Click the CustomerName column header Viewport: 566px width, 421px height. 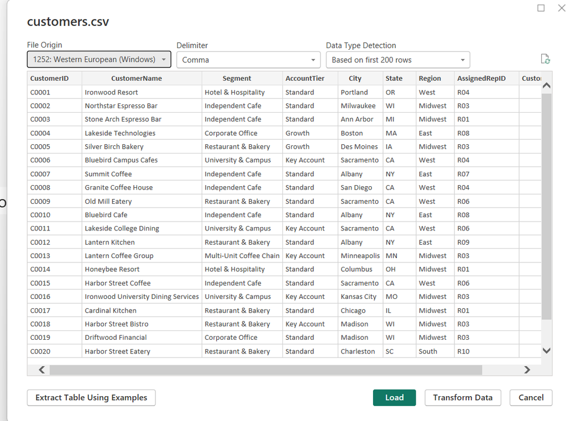142,78
